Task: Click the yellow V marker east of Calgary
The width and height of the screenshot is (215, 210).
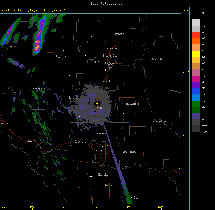Action: coord(107,146)
